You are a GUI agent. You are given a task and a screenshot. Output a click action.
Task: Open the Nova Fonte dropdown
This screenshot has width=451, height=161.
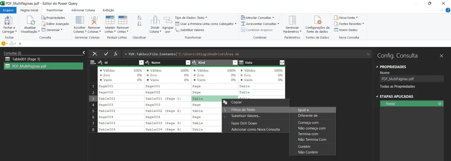click(x=357, y=18)
